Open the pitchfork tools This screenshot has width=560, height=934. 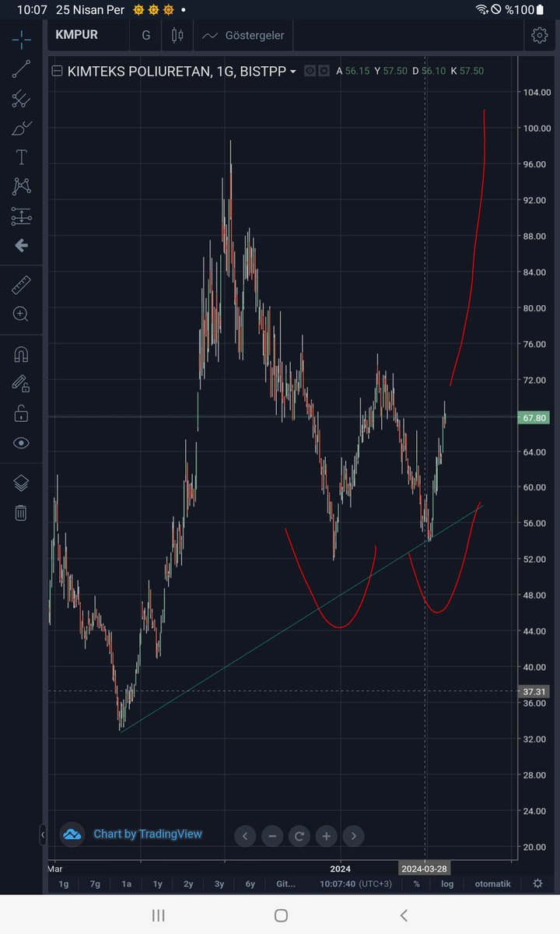click(x=21, y=99)
